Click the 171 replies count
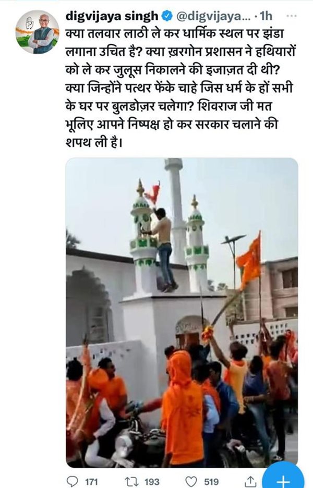This screenshot has width=313, height=488. click(91, 482)
